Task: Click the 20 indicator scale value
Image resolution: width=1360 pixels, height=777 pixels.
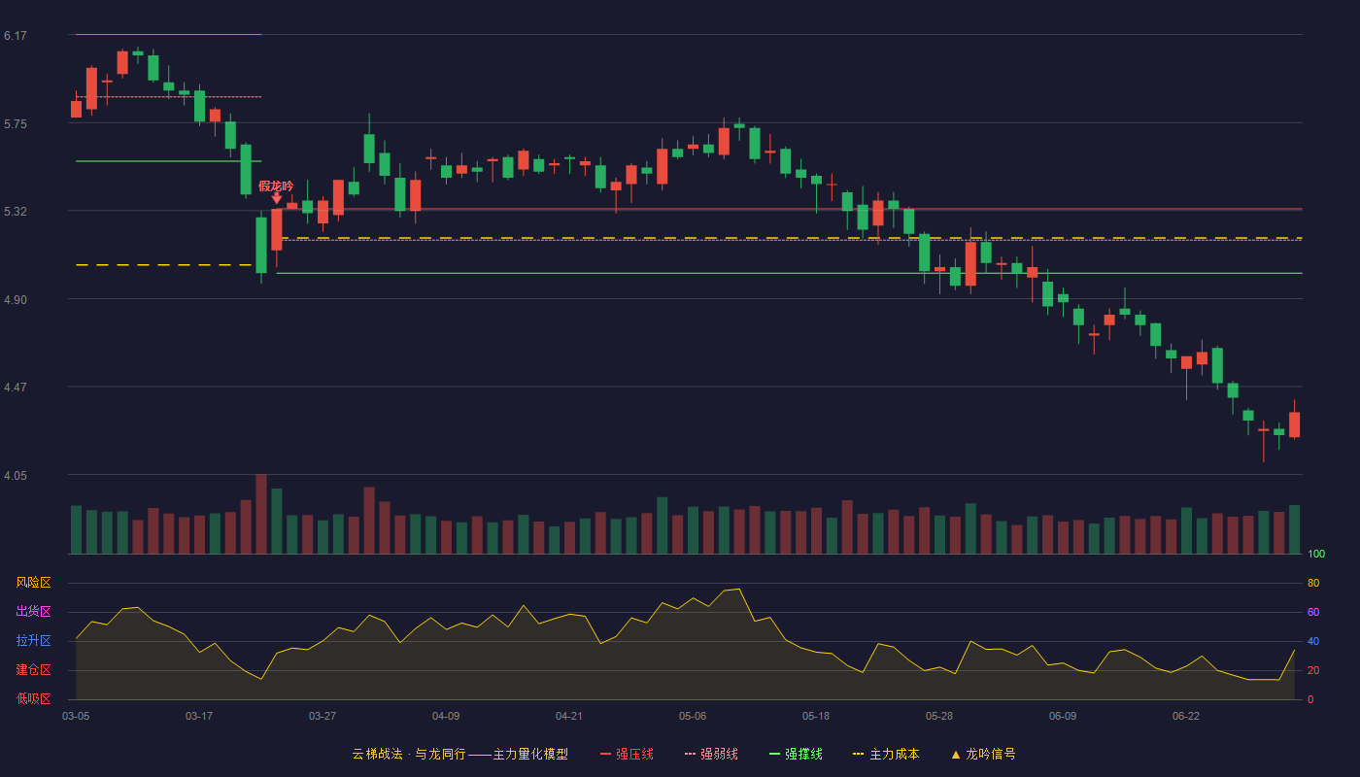Action: pyautogui.click(x=1313, y=670)
